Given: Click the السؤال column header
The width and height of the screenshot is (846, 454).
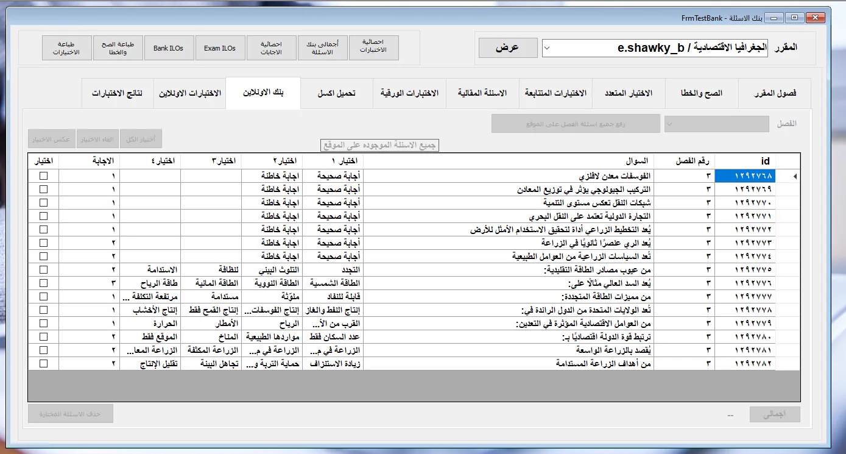Looking at the screenshot, I should [508, 161].
